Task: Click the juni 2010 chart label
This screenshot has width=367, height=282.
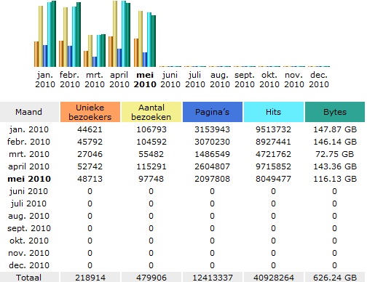Action: (170, 79)
